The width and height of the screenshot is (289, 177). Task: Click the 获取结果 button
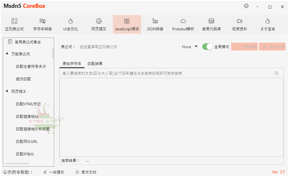click(244, 47)
